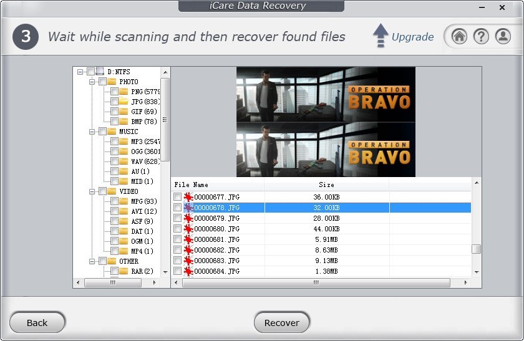Click the WAV folder icon
The width and height of the screenshot is (524, 341).
click(x=124, y=161)
